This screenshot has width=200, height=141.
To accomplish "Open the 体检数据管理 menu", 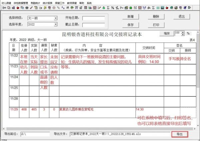I will click(21, 3).
